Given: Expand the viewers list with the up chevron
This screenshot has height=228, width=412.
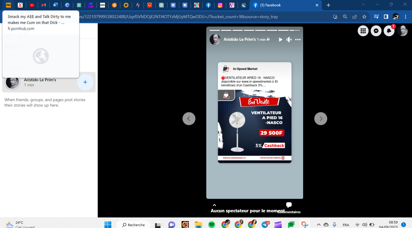Looking at the screenshot, I should click(214, 205).
